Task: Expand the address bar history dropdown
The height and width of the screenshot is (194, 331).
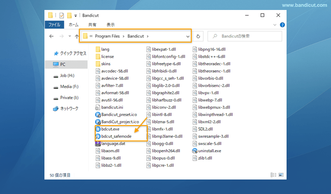Action: [x=188, y=36]
